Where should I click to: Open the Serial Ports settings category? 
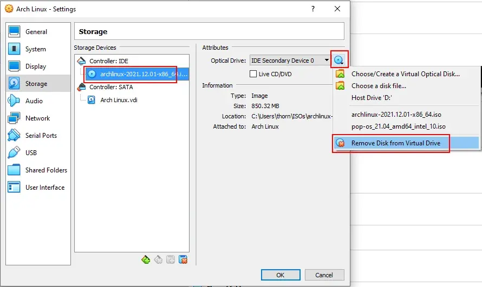[38, 135]
